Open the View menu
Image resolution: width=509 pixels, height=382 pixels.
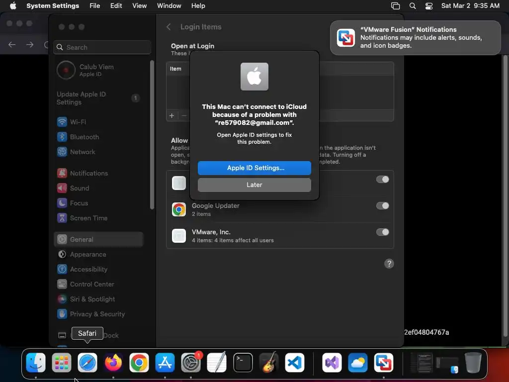pyautogui.click(x=139, y=6)
